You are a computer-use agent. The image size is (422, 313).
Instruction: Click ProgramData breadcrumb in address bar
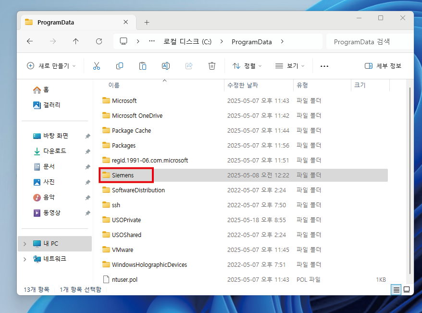tap(252, 42)
